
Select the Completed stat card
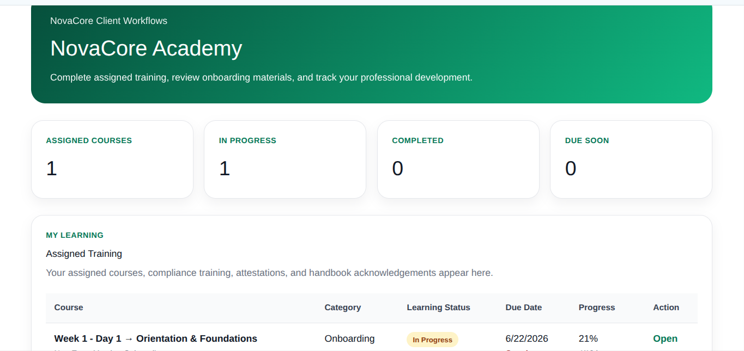pyautogui.click(x=458, y=159)
